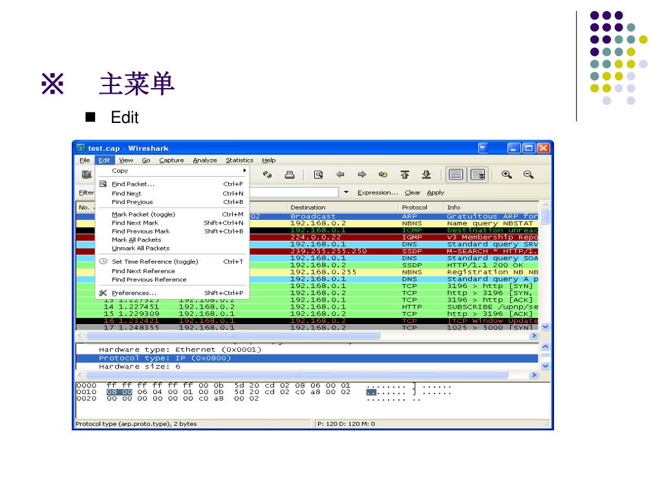Click the zoom in toolbar icon

pyautogui.click(x=507, y=174)
